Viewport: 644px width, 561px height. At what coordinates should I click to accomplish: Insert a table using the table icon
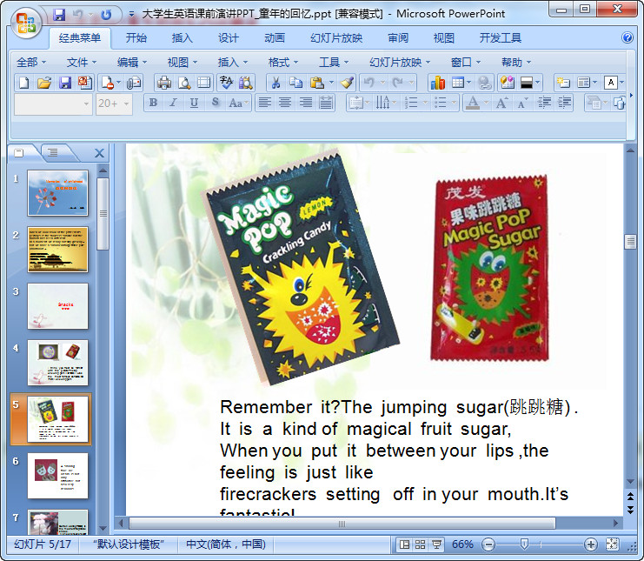point(457,83)
